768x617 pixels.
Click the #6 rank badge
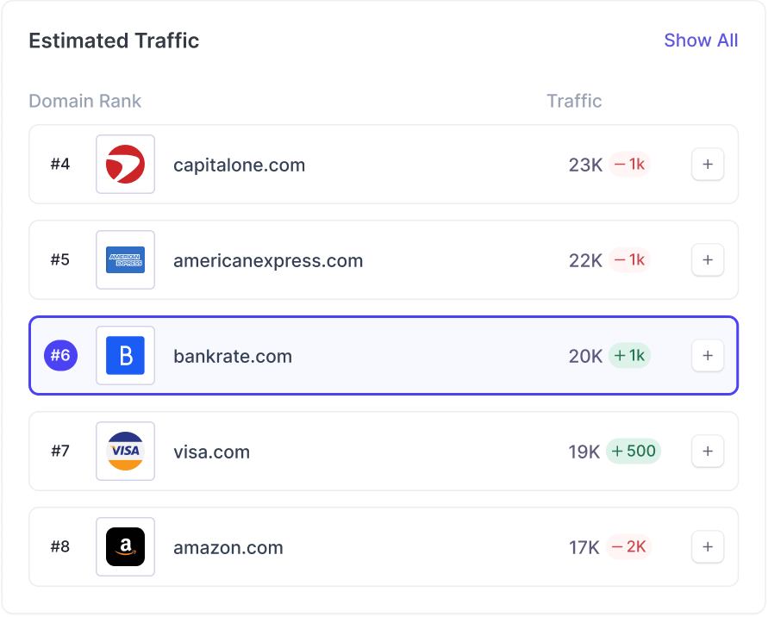point(60,356)
